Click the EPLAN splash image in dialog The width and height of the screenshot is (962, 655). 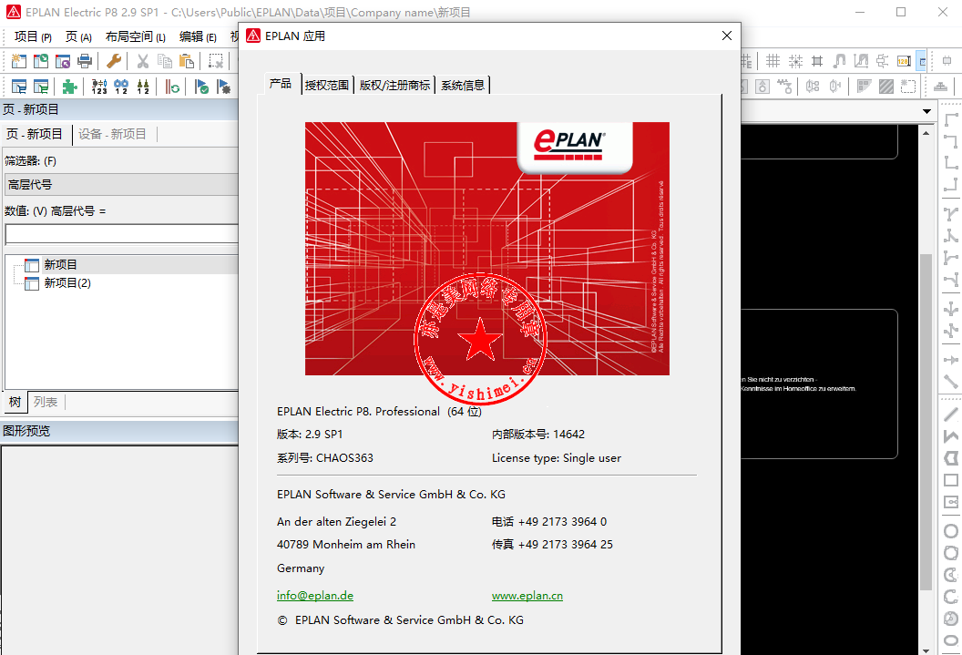487,249
